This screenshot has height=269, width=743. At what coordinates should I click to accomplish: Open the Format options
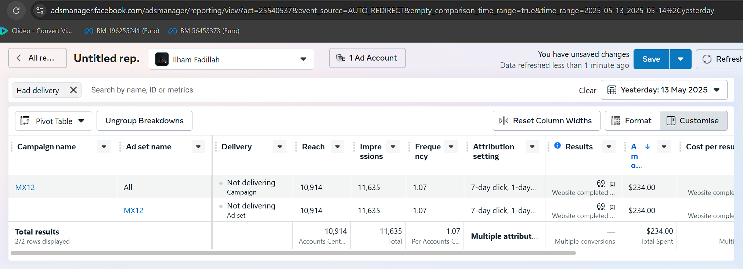[x=632, y=121]
